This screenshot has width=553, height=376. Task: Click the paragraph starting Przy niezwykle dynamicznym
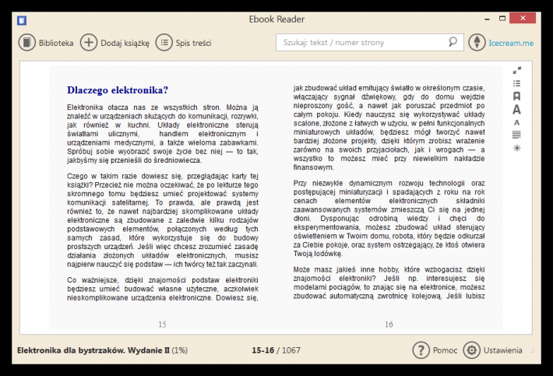click(x=389, y=218)
